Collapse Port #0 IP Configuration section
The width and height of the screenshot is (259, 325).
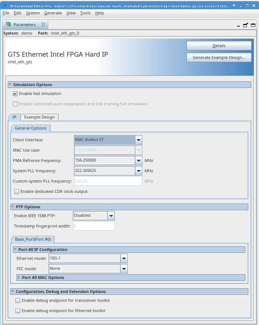pyautogui.click(x=15, y=250)
